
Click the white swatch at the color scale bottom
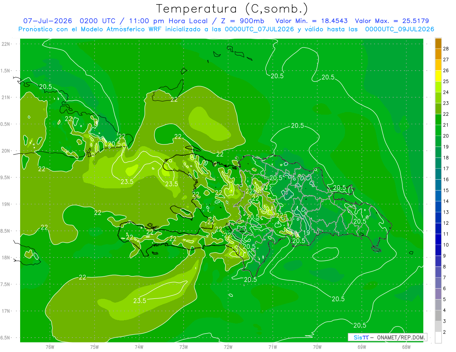pyautogui.click(x=438, y=338)
